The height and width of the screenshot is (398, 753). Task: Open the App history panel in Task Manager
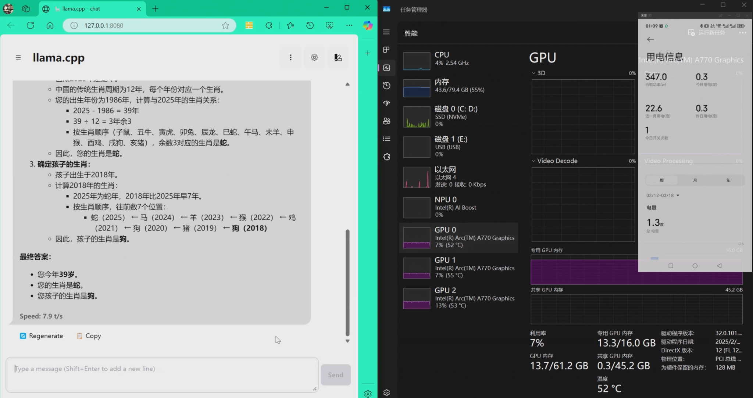386,86
